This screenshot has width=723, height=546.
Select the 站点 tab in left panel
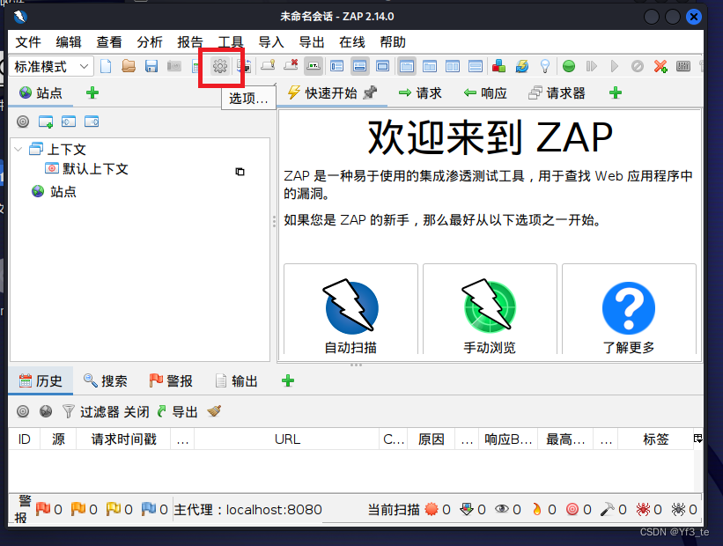point(41,93)
